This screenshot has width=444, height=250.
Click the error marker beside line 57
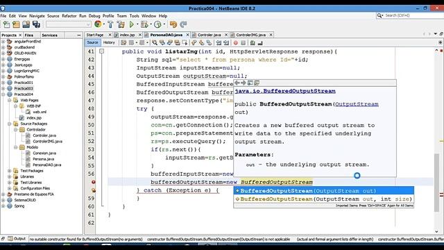[x=93, y=182]
